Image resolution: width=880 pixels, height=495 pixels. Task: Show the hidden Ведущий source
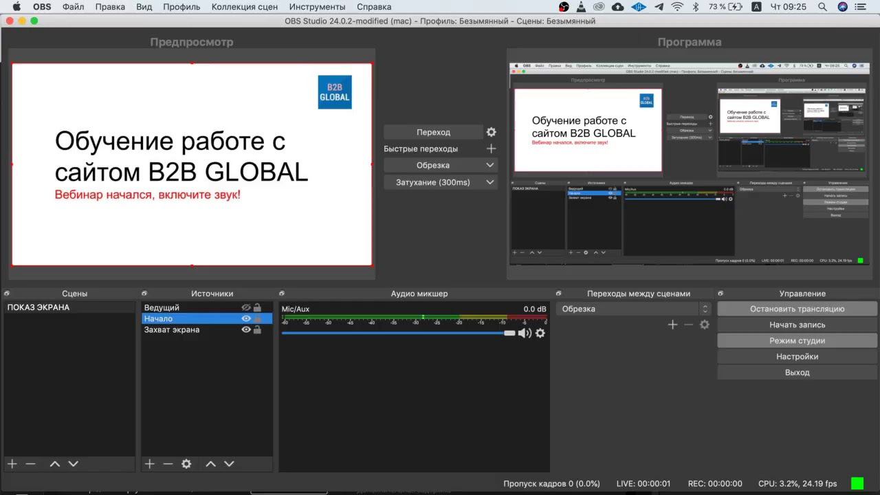[x=245, y=308]
